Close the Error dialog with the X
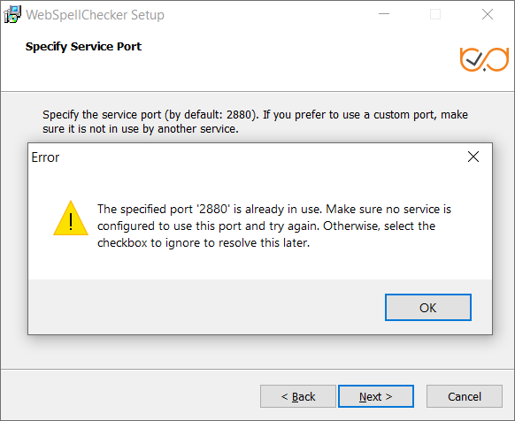Image resolution: width=515 pixels, height=421 pixels. pos(473,157)
